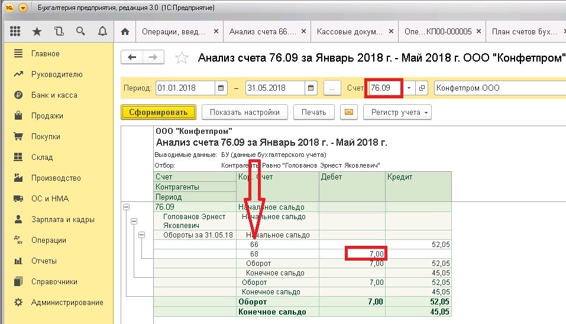Screen dimensions: 566x324
Task: Navigate forward with the right arrow
Action: pyautogui.click(x=153, y=57)
